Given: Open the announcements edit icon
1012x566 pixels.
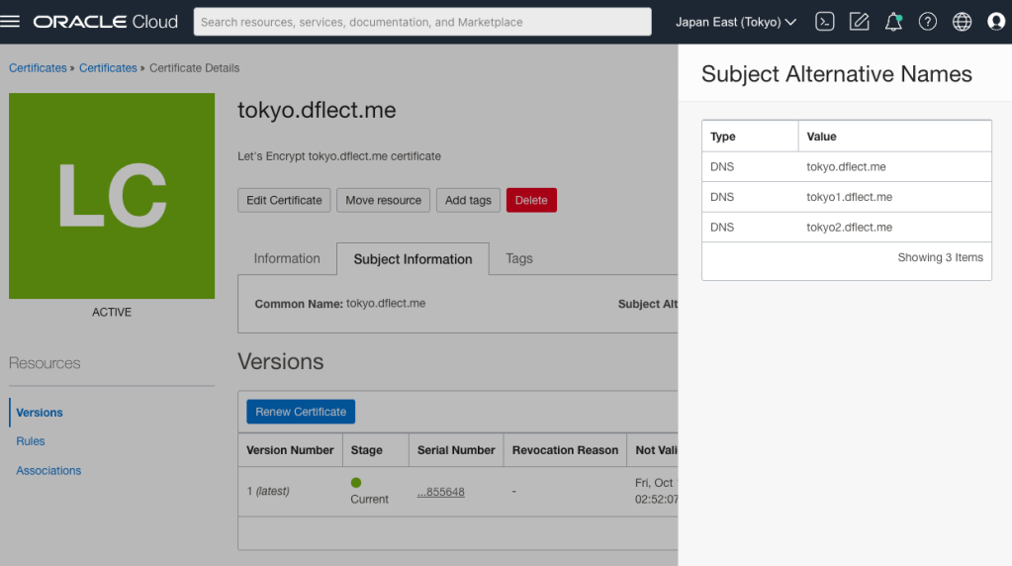Looking at the screenshot, I should (x=859, y=22).
